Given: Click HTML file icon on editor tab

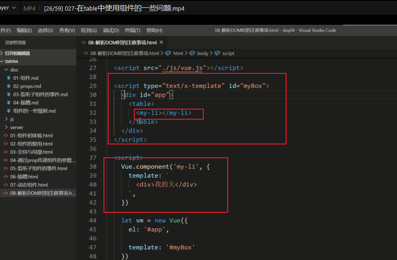Looking at the screenshot, I should [x=84, y=42].
